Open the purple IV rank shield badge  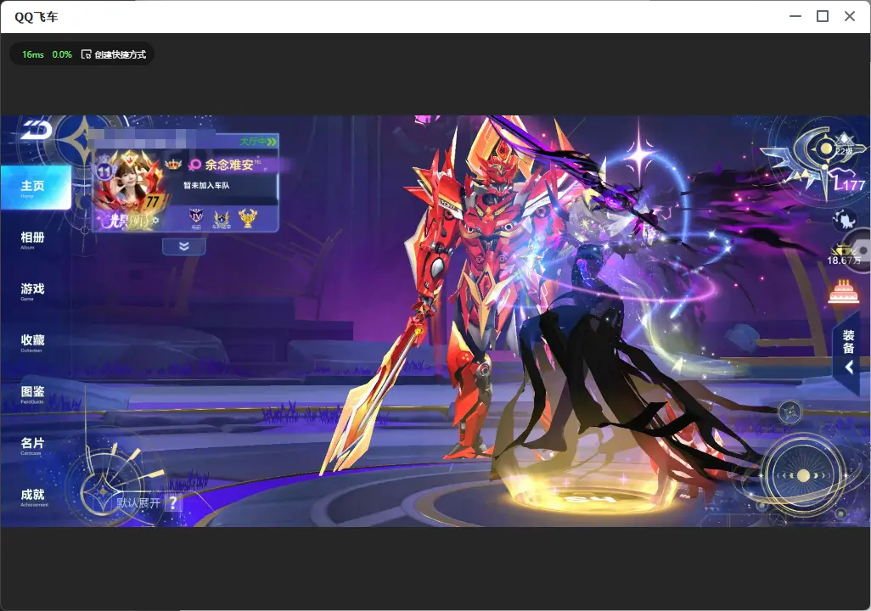pyautogui.click(x=196, y=218)
